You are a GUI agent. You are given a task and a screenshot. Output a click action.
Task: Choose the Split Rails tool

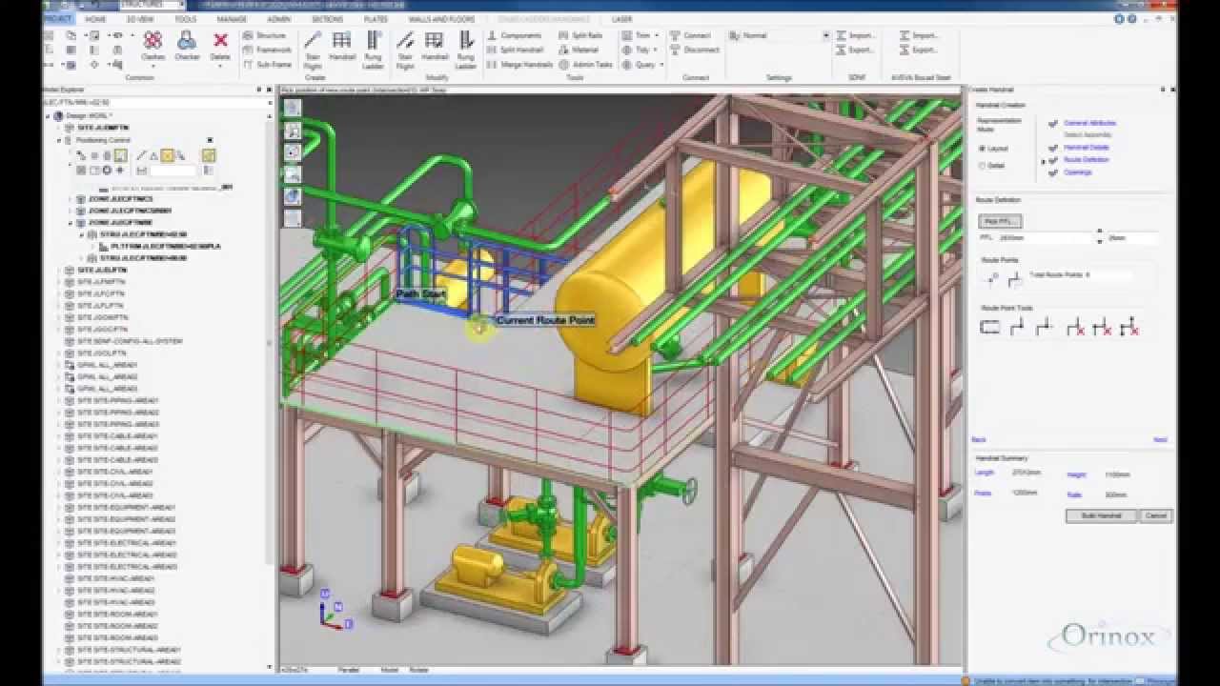(x=580, y=36)
